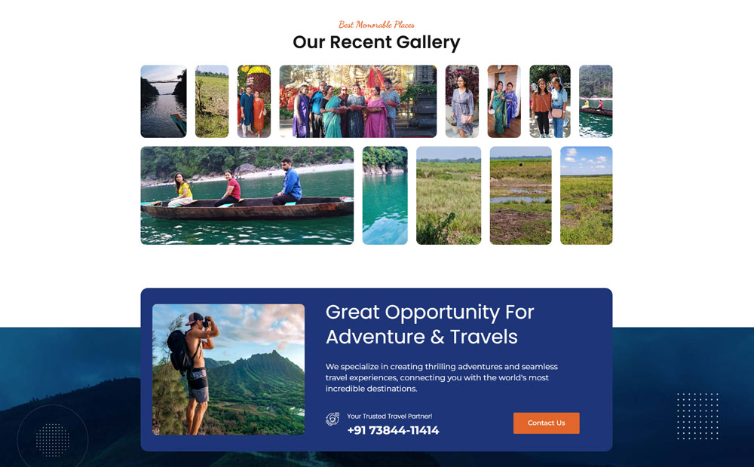Click the phone support icon
Viewport: 754px width, 467px height.
pos(333,420)
